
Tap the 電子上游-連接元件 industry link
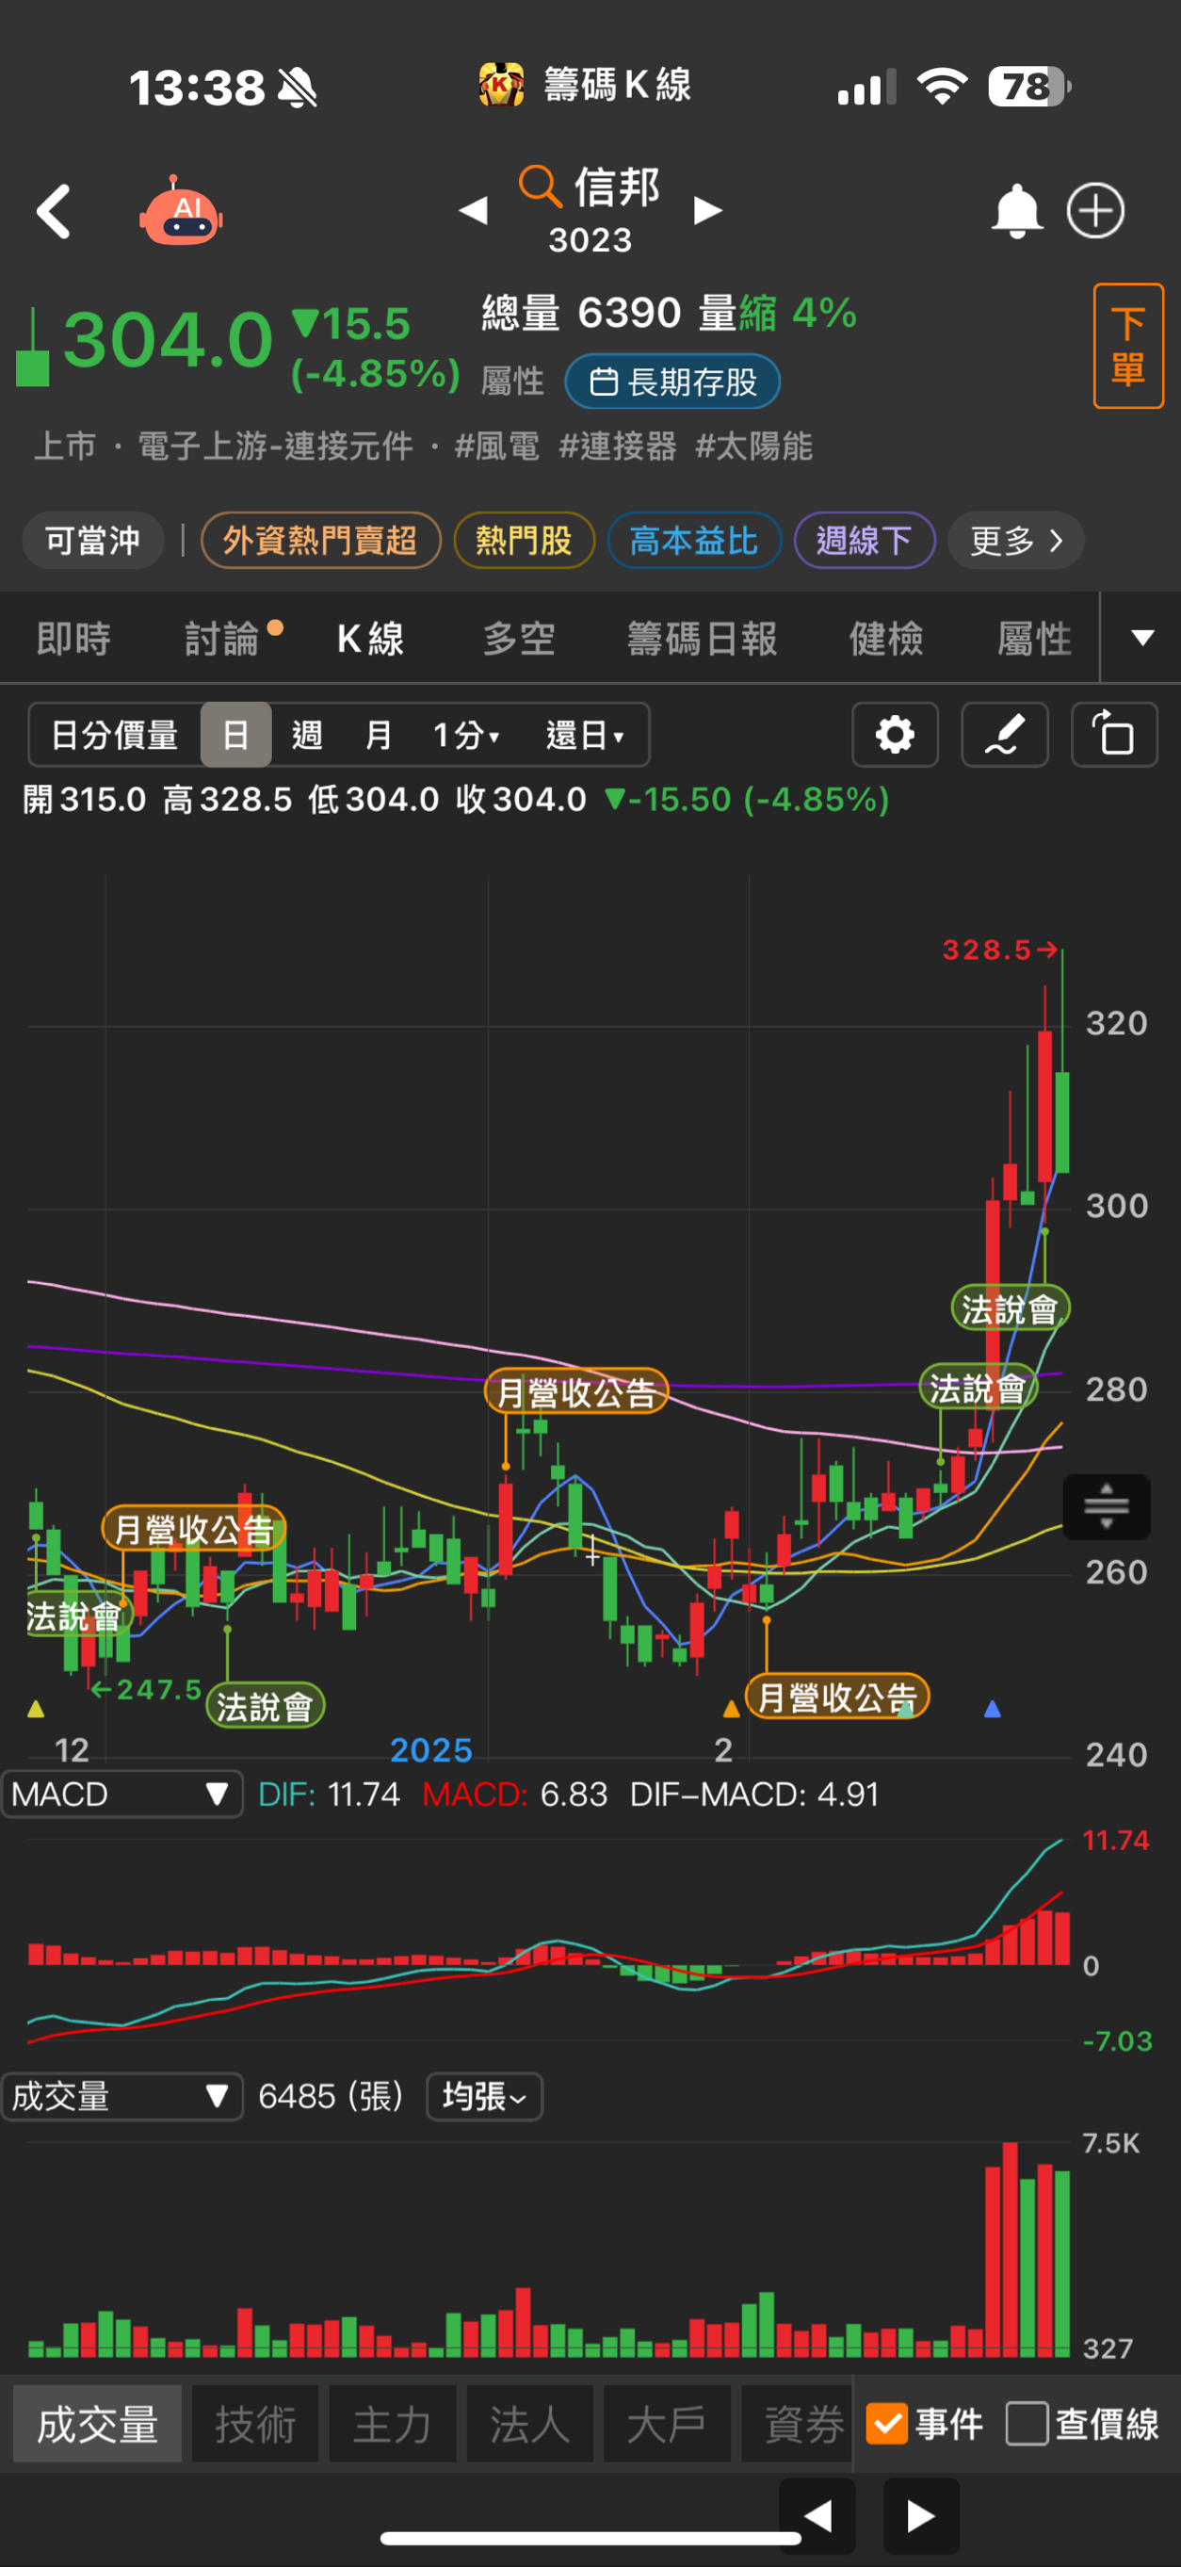point(275,446)
